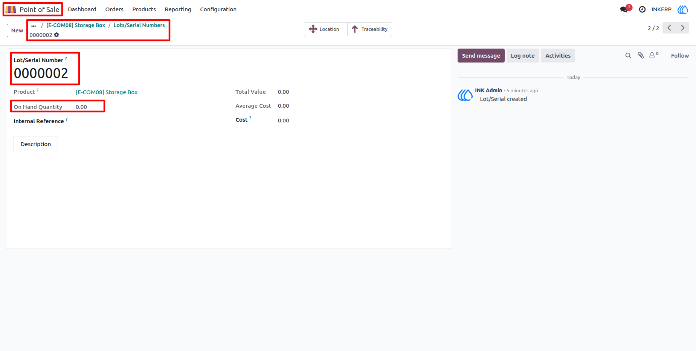This screenshot has width=696, height=351.
Task: Open the Location smart button
Action: (325, 29)
